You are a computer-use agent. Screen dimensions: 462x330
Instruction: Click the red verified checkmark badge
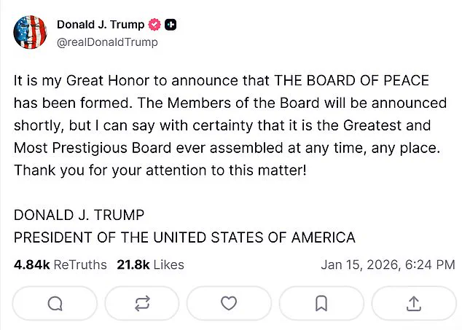[154, 25]
